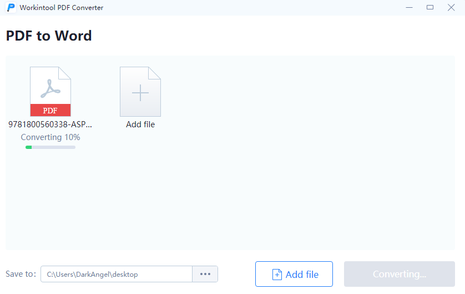Open the browse folder three-dots button
The width and height of the screenshot is (465, 294).
(x=205, y=274)
